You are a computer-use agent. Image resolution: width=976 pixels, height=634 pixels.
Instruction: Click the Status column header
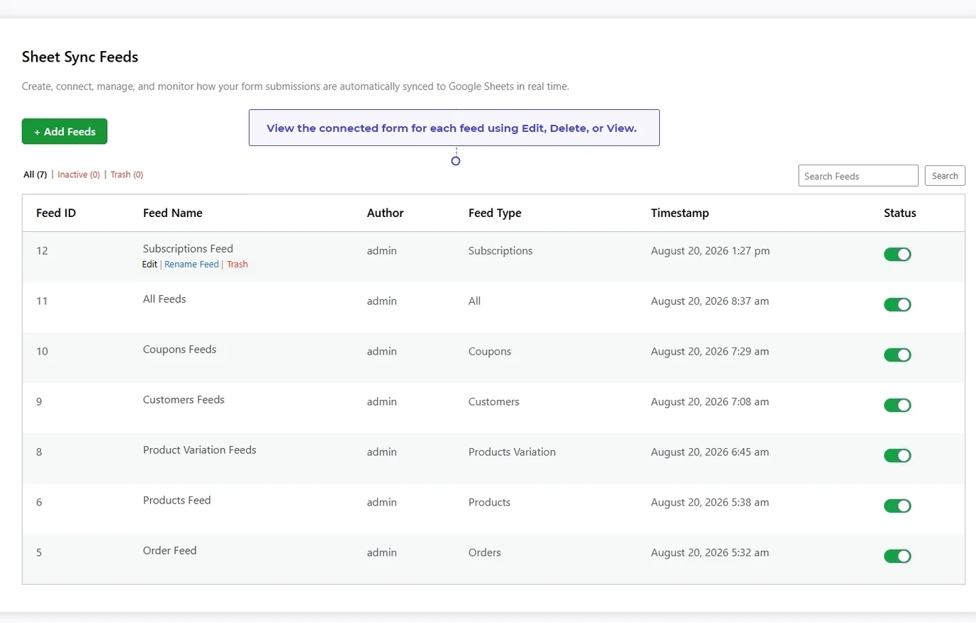click(x=899, y=213)
